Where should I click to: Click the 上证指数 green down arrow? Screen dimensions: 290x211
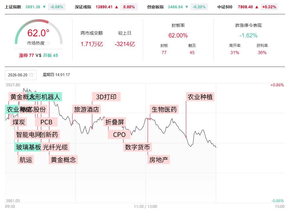[x=44, y=7]
